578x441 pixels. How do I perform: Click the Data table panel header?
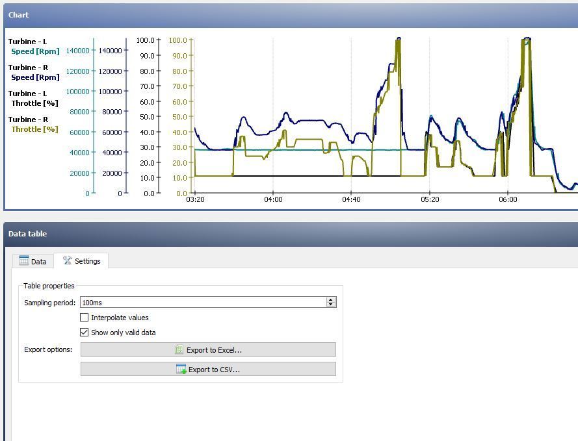[x=289, y=234]
